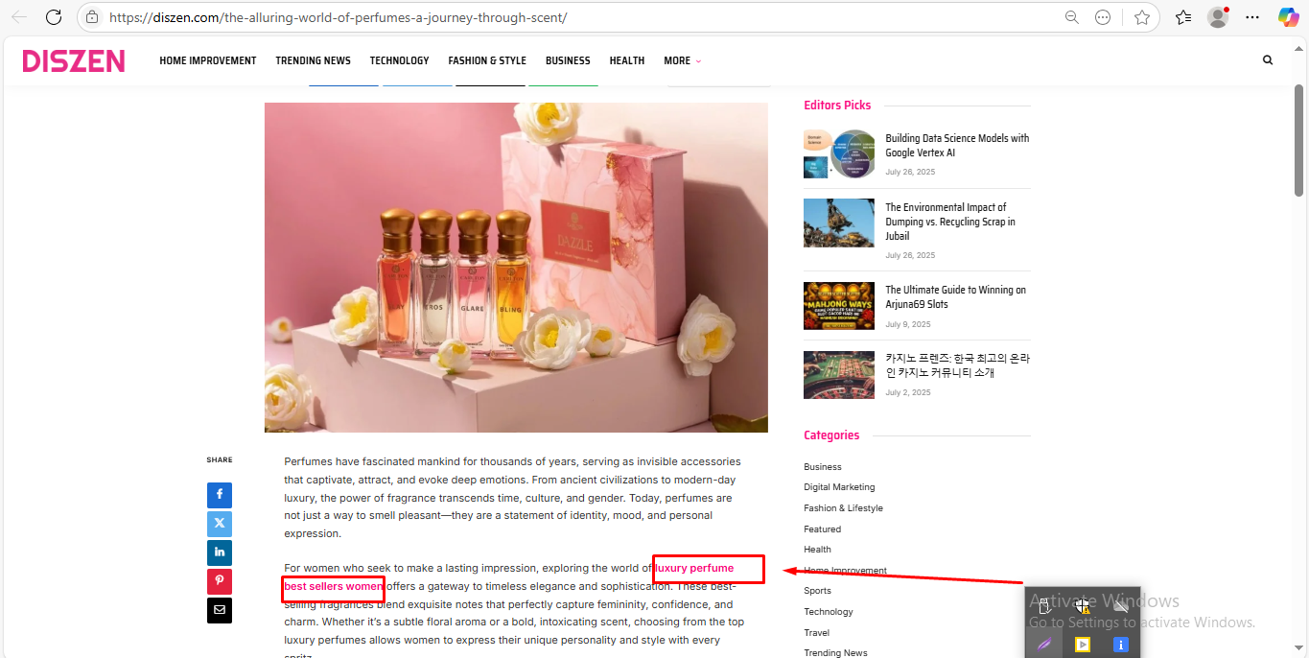
Task: Go to DISZEN home via logo
Action: 74,60
